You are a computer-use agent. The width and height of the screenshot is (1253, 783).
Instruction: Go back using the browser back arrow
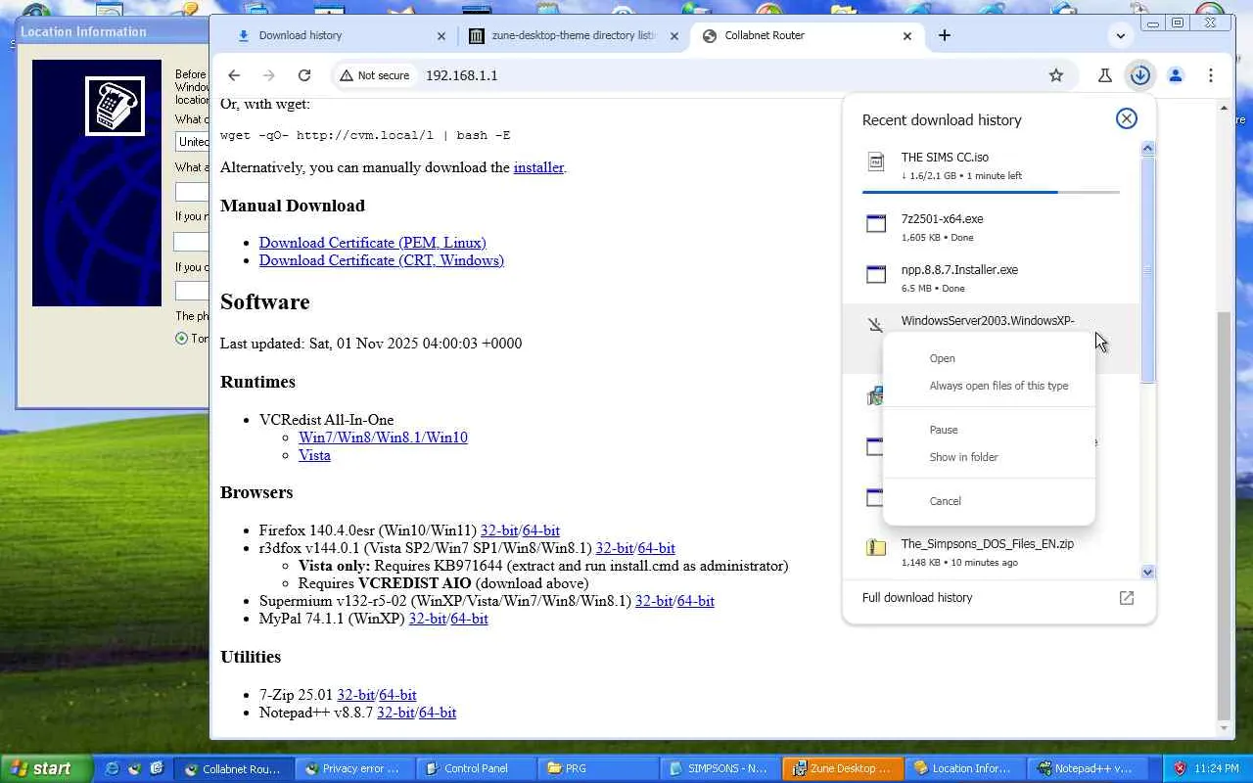point(234,75)
